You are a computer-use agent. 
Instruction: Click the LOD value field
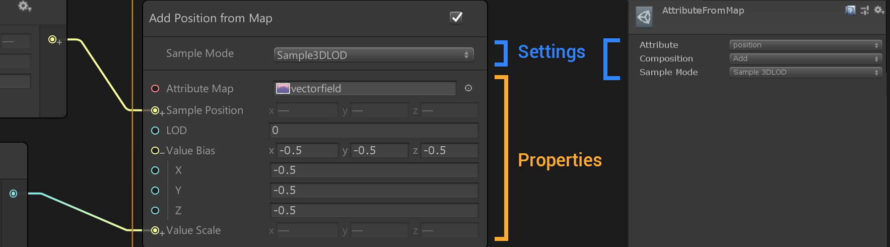point(374,131)
